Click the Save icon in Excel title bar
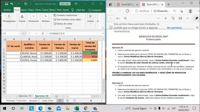Viewport: 200px width, 112px height. point(6,4)
